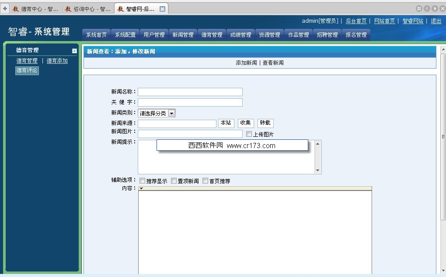
Task: Open 作品管理 menu
Action: coord(298,35)
